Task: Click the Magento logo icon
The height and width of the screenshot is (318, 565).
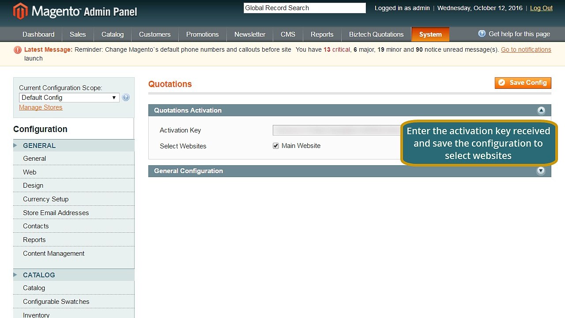Action: (x=20, y=11)
